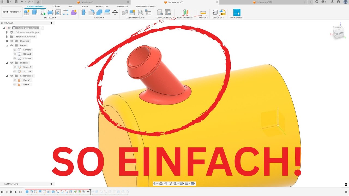Select the New Component tool in Erstellen
349x196 pixels.
click(27, 12)
